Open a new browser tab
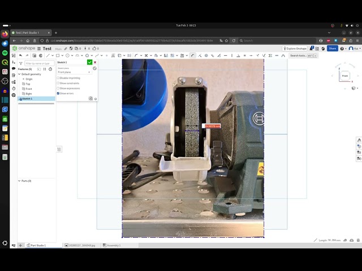Viewport: 362px width, 271px height. [x=56, y=33]
